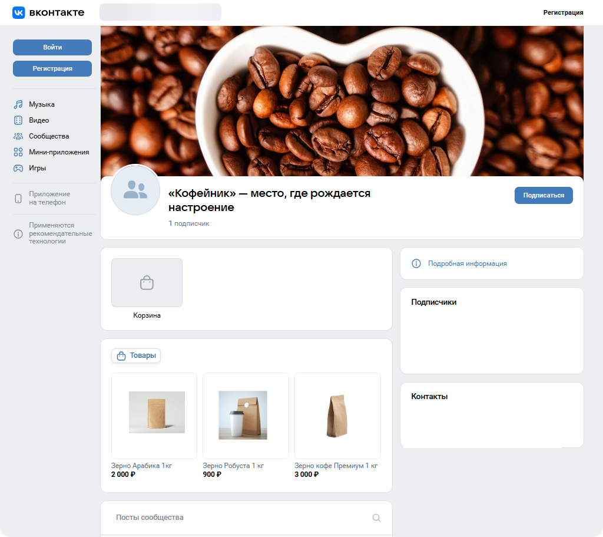The image size is (603, 537).
Task: Click the Войти button
Action: pos(52,47)
